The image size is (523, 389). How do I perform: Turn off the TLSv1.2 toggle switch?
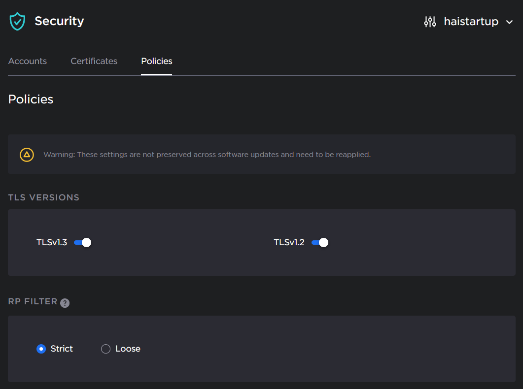pyautogui.click(x=320, y=242)
